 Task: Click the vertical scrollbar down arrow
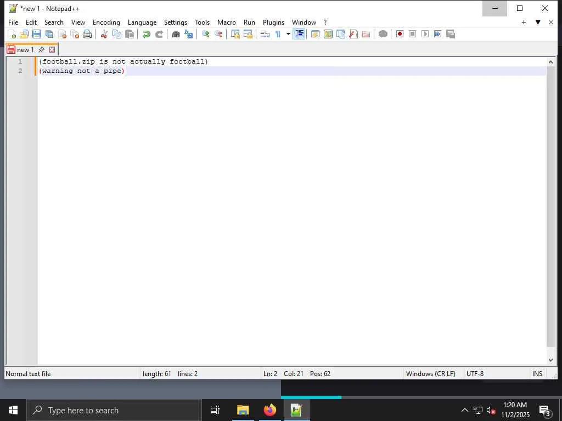click(x=550, y=360)
